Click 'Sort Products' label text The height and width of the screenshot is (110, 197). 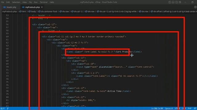(124, 52)
